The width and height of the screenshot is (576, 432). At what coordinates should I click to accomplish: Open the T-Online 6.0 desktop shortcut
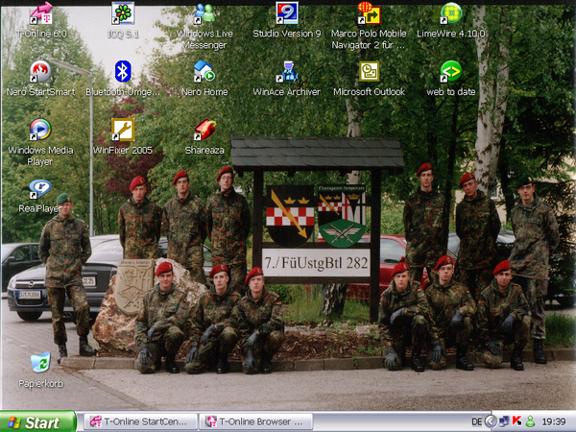(40, 13)
